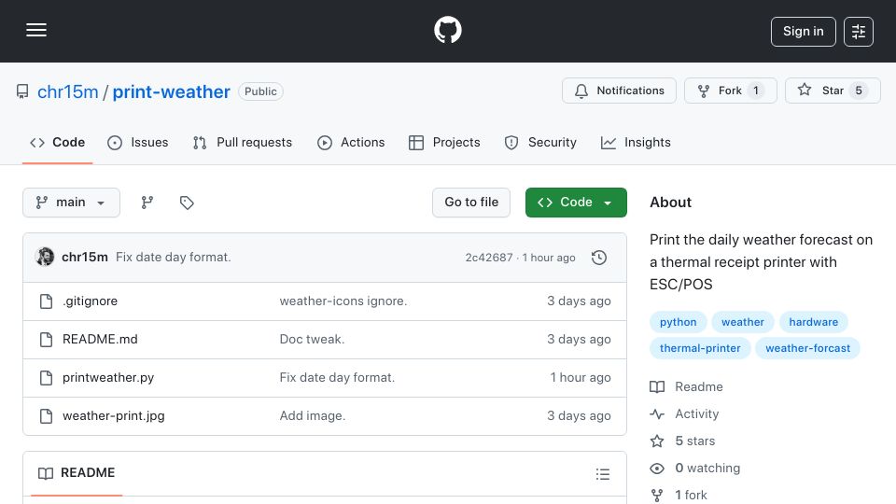Jump to Readme in About sidebar
The width and height of the screenshot is (896, 504).
tap(687, 386)
